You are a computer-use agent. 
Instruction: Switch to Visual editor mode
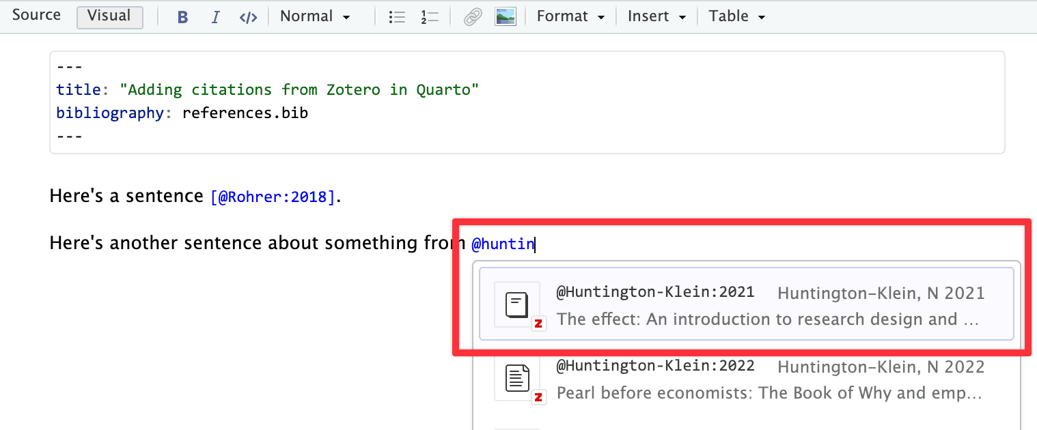[x=109, y=16]
